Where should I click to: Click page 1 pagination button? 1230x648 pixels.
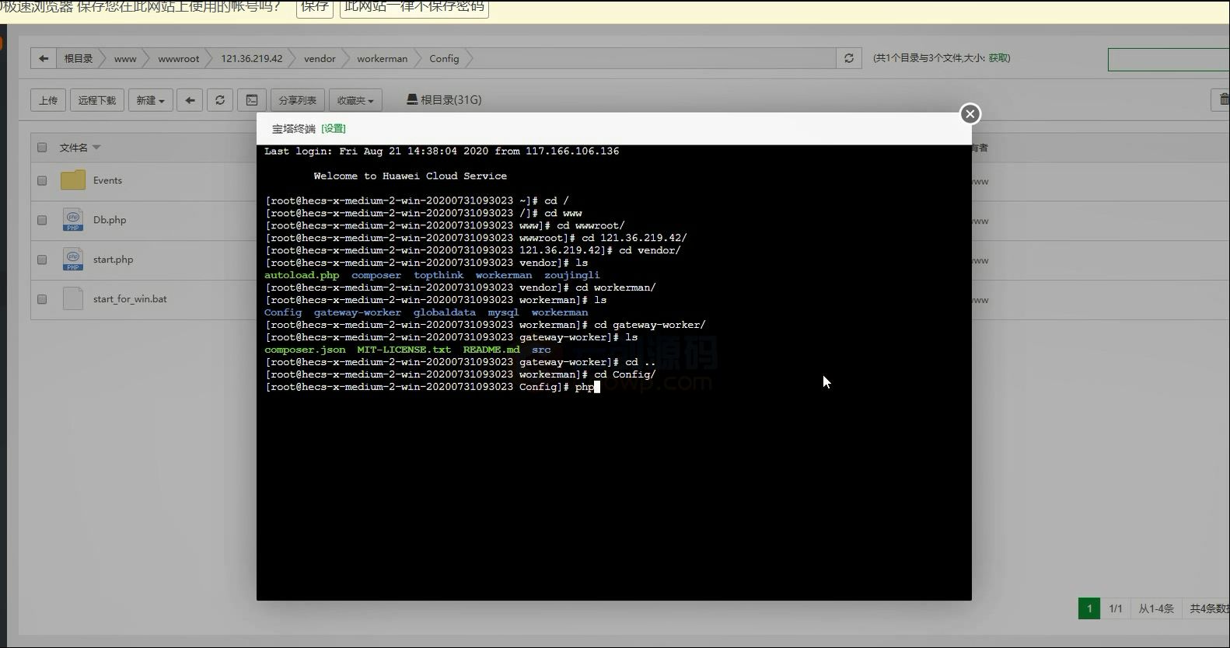click(x=1089, y=608)
